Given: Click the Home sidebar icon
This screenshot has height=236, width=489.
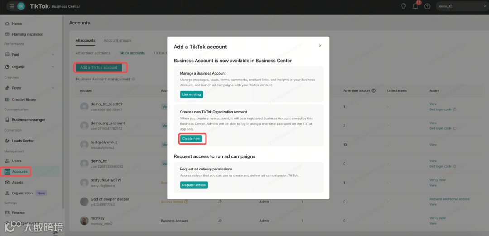Looking at the screenshot, I should tap(7, 24).
